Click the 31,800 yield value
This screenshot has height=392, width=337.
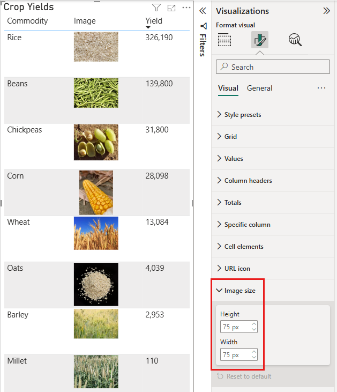coord(157,130)
